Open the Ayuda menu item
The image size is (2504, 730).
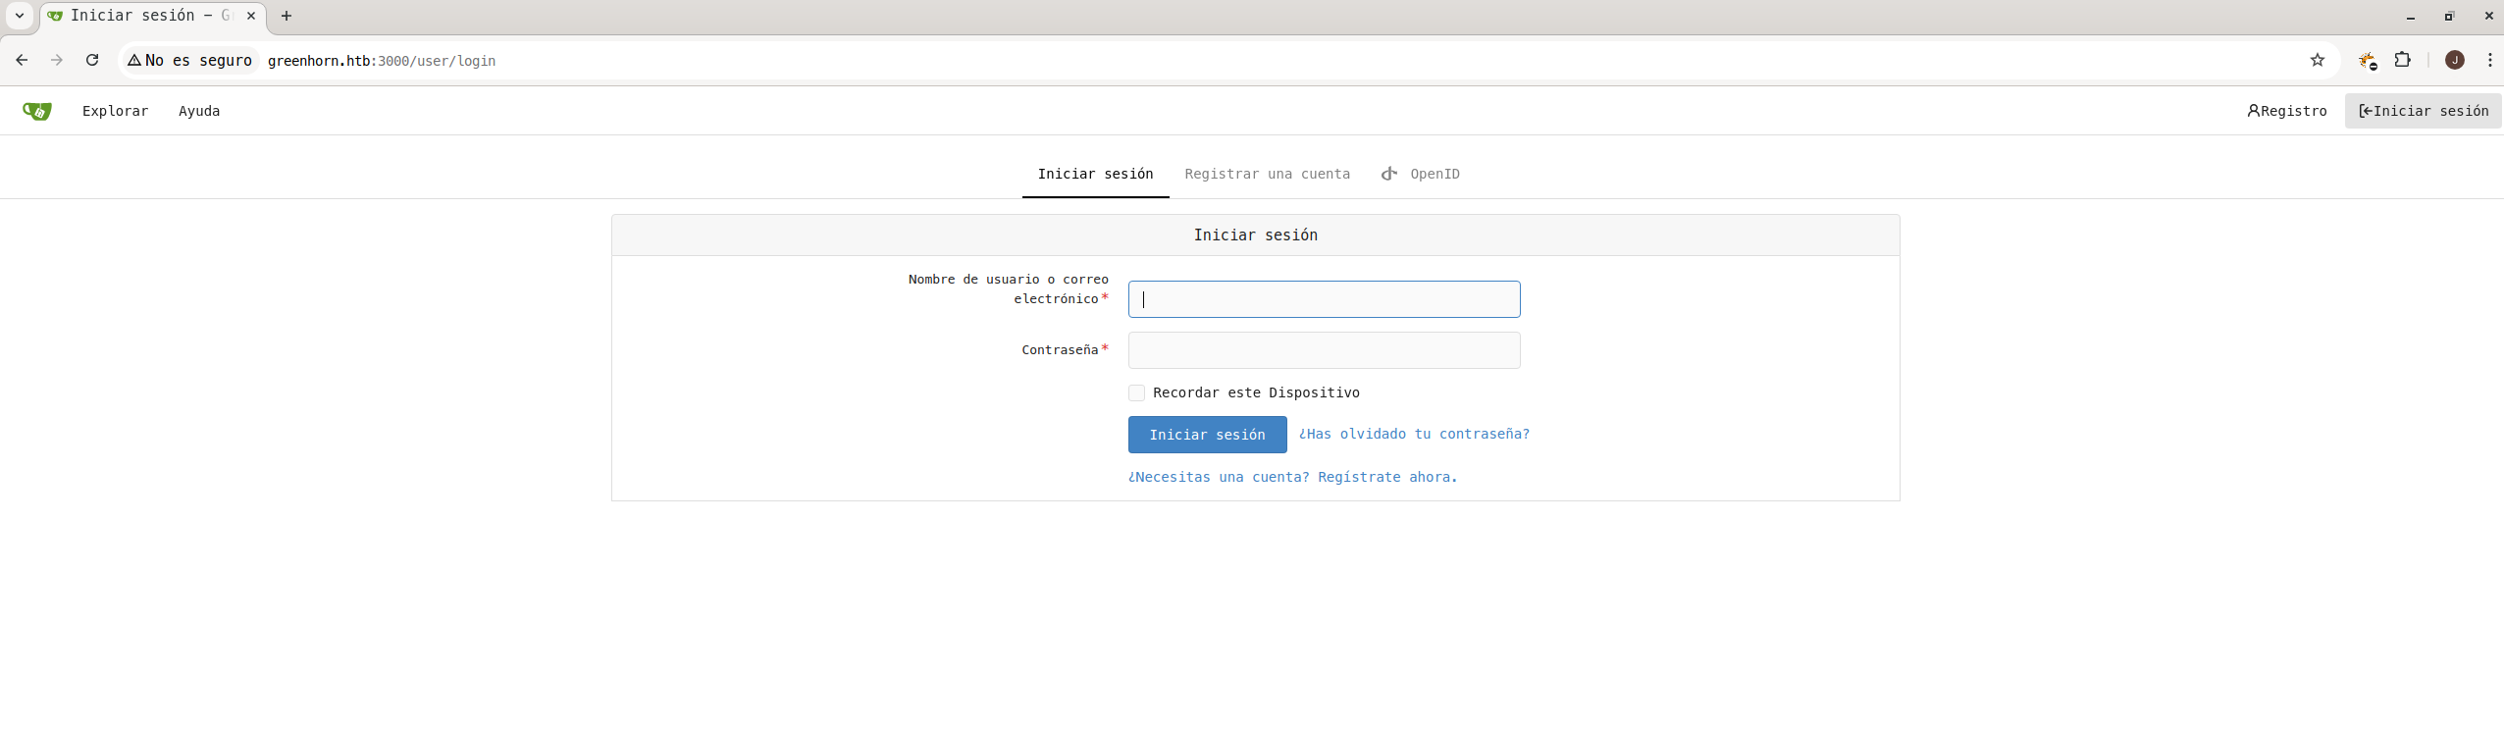pos(199,111)
